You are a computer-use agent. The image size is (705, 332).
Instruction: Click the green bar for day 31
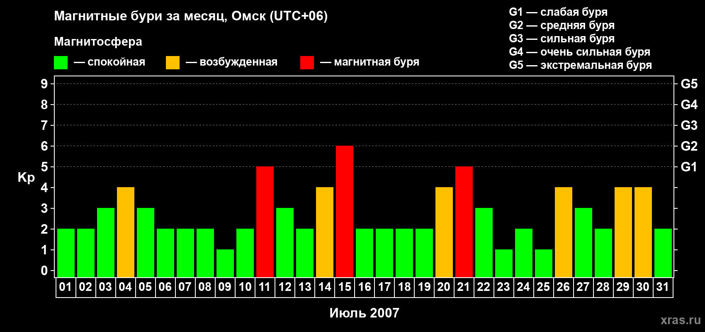[663, 253]
